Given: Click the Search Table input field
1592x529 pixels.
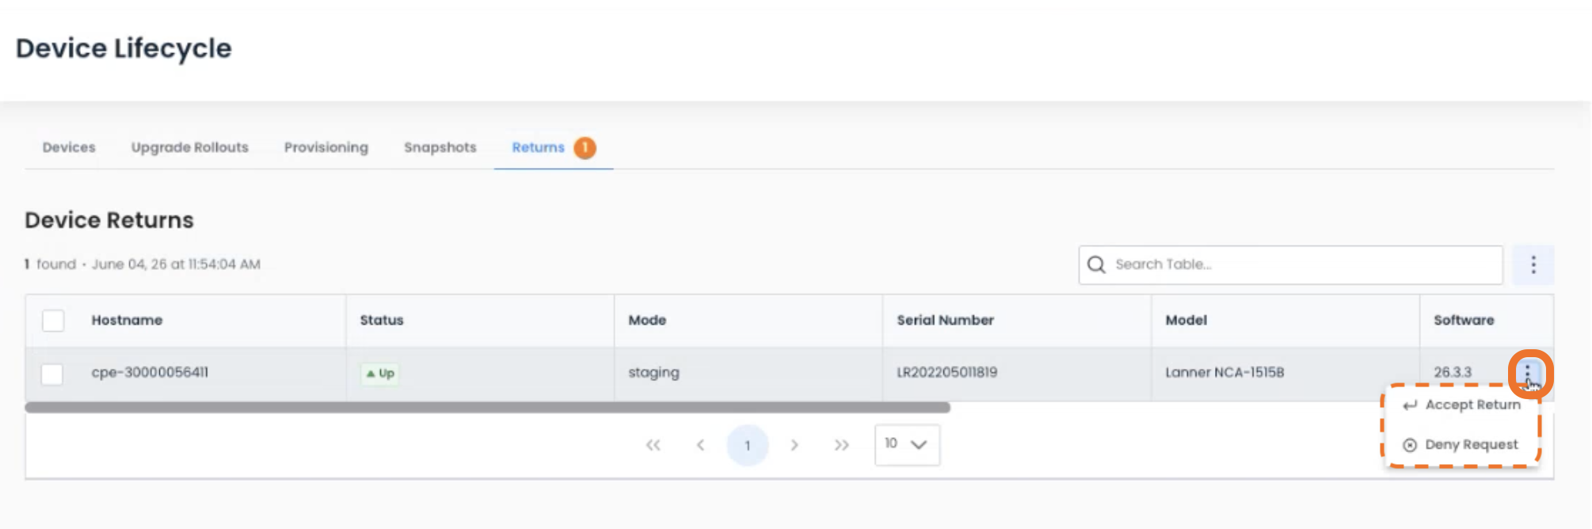Looking at the screenshot, I should point(1291,264).
